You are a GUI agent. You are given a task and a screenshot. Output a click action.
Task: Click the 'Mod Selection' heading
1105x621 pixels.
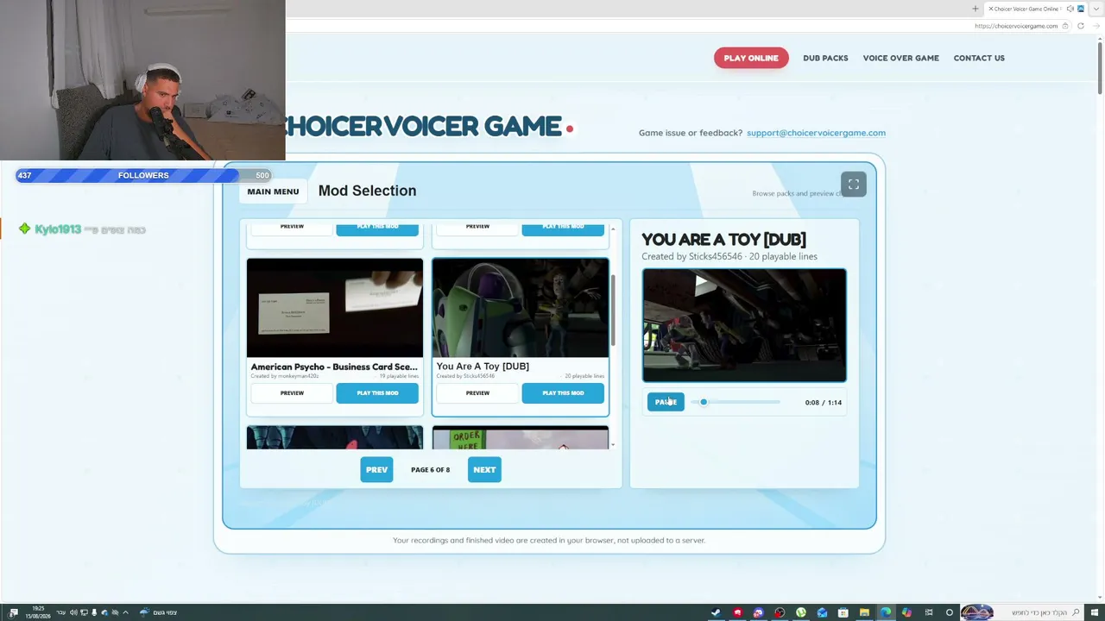pyautogui.click(x=367, y=191)
